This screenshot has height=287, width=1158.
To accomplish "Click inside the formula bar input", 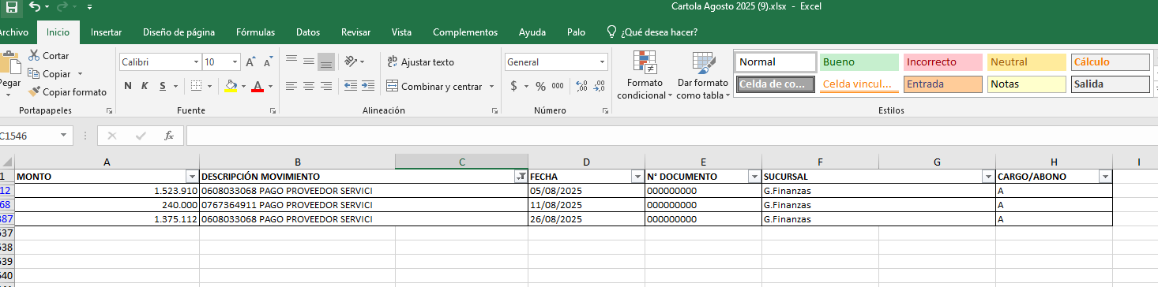I will [x=671, y=136].
